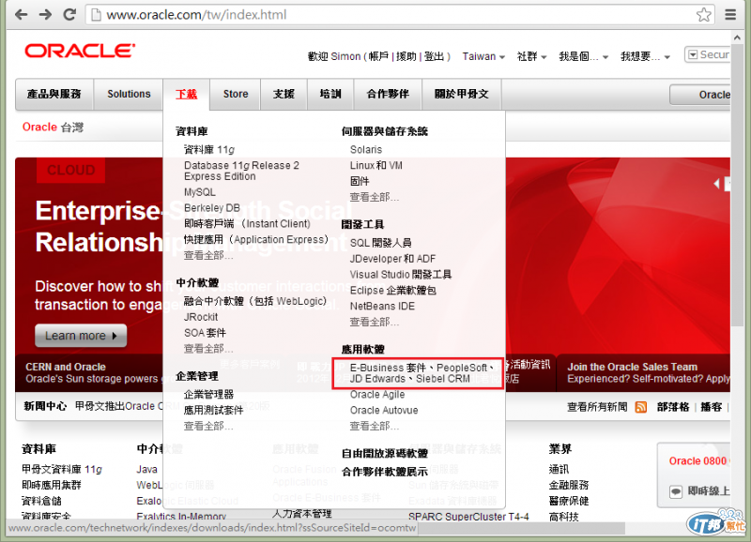Select JRockit in the downloads menu
This screenshot has width=751, height=542.
click(201, 317)
